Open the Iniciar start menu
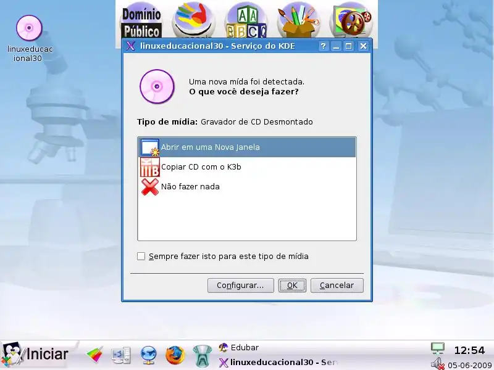The height and width of the screenshot is (370, 494). (x=36, y=354)
